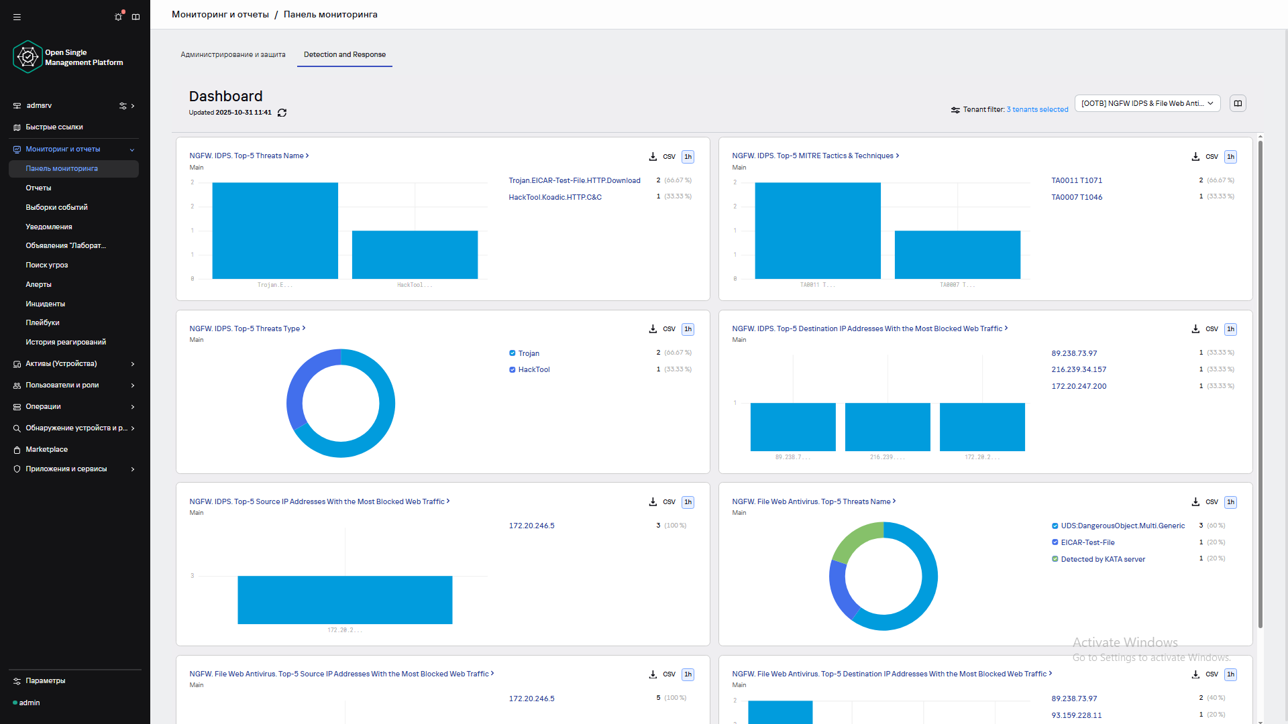Set the 1h period on the Threats Type widget
The width and height of the screenshot is (1288, 724).
[x=688, y=329]
